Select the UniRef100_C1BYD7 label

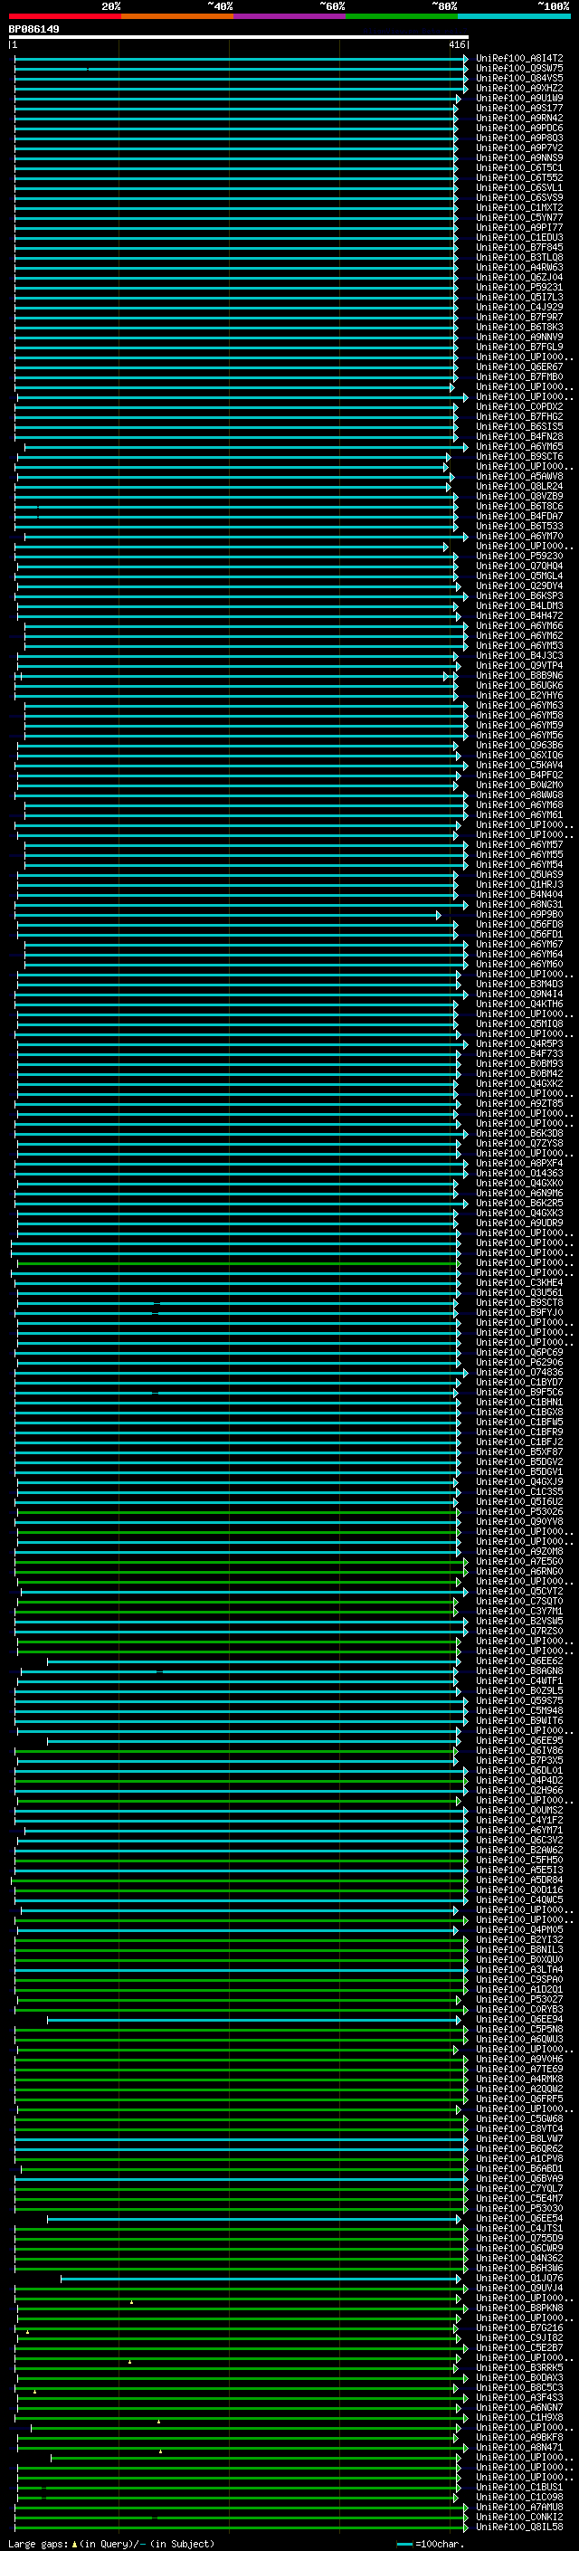click(519, 1383)
